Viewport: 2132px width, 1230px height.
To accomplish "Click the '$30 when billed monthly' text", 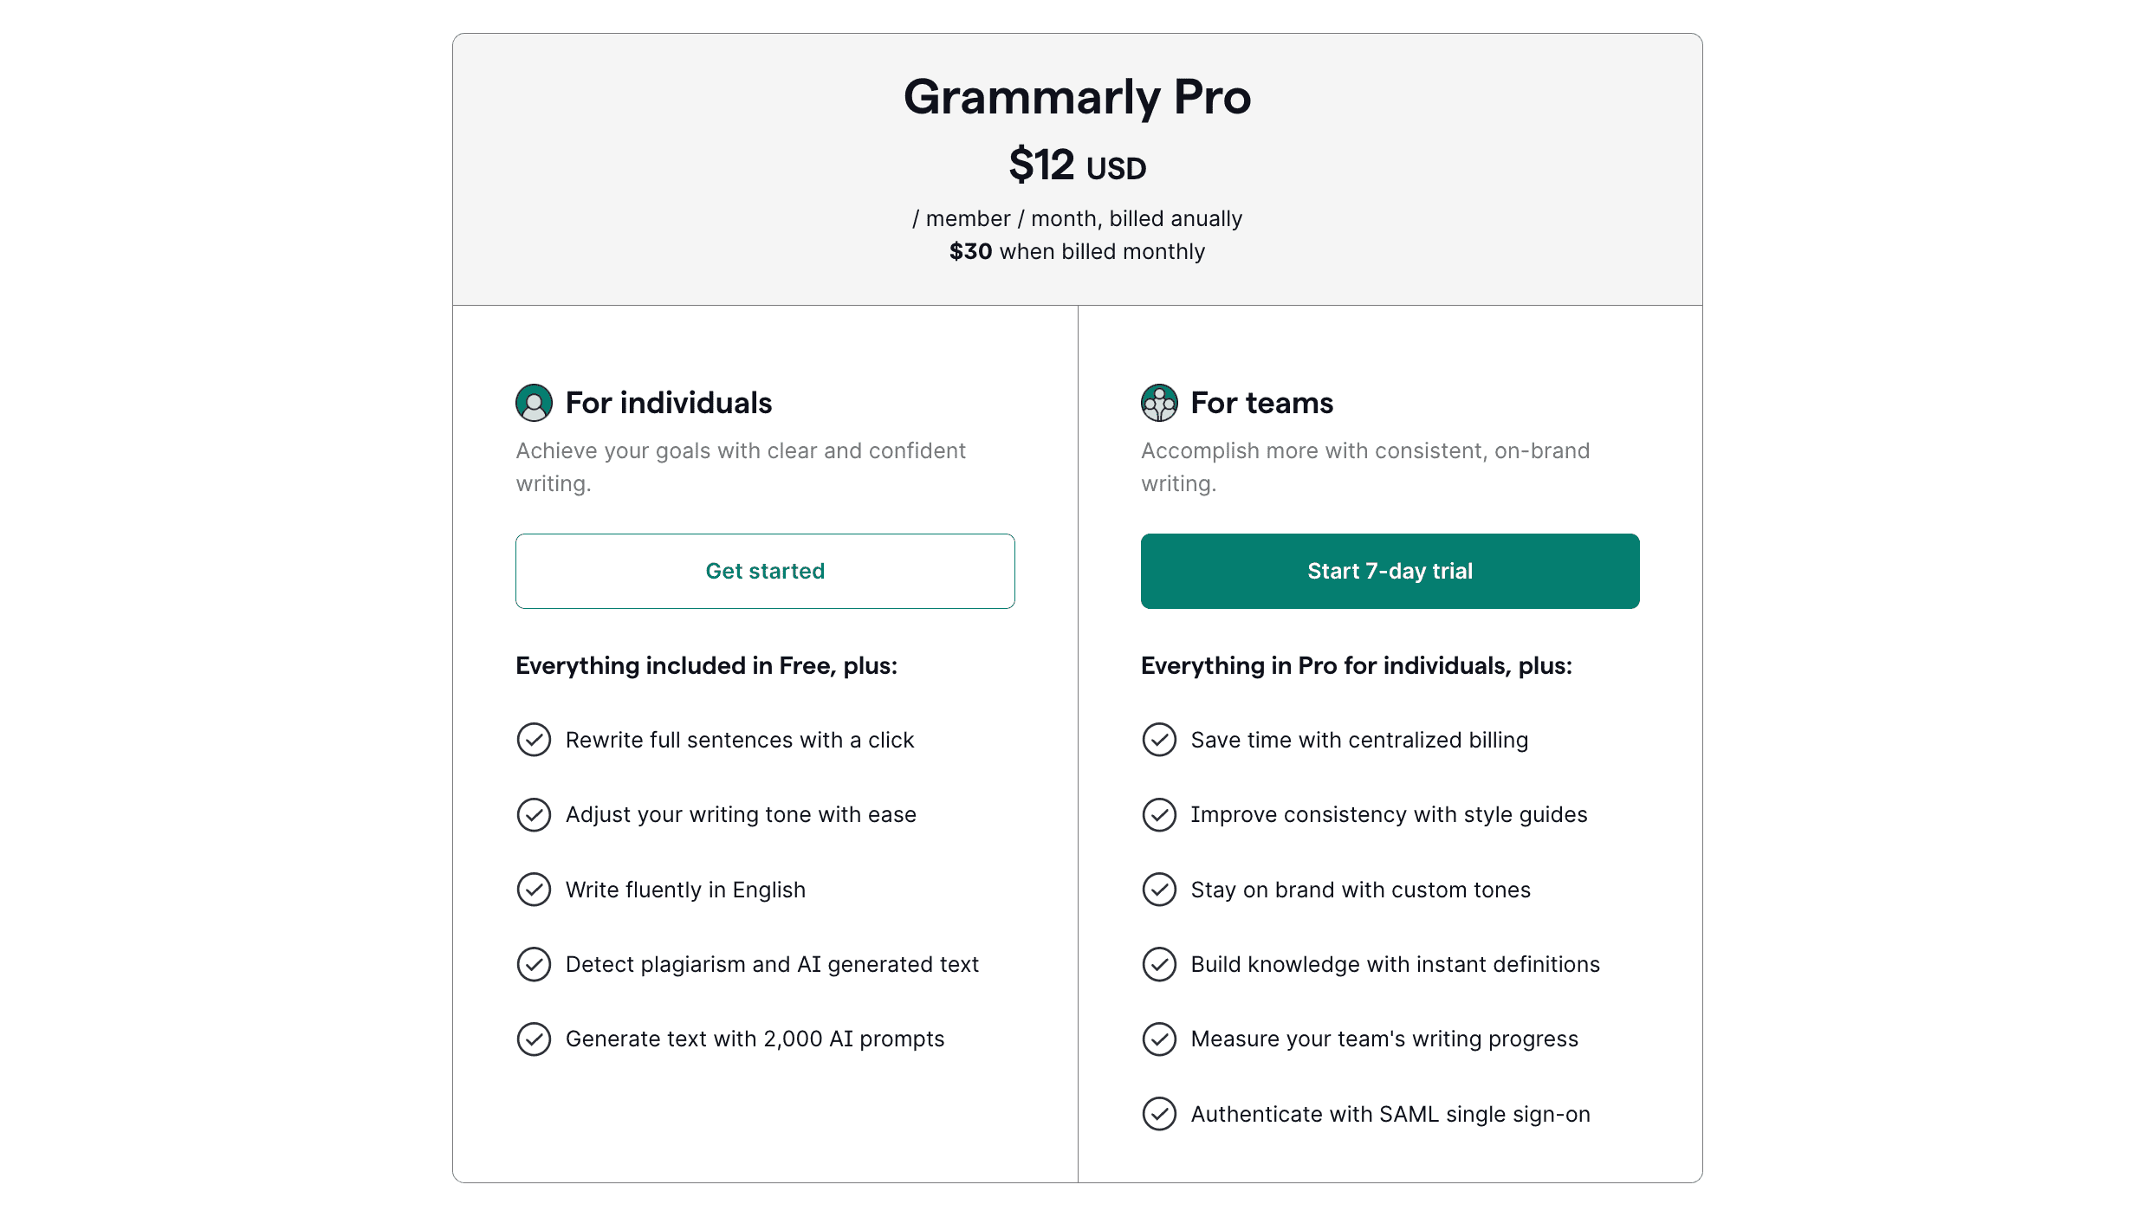I will [x=1076, y=251].
